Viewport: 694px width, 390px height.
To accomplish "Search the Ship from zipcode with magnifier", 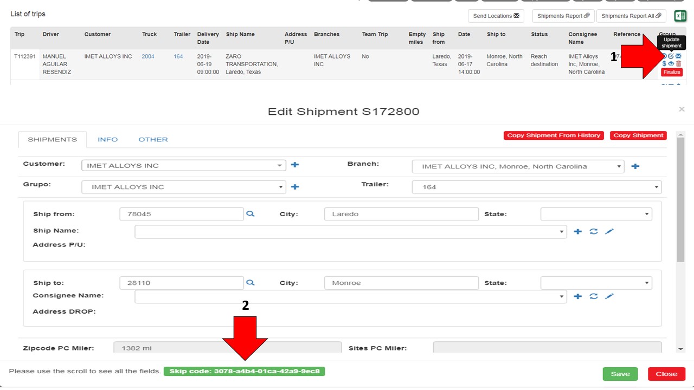I will 250,214.
